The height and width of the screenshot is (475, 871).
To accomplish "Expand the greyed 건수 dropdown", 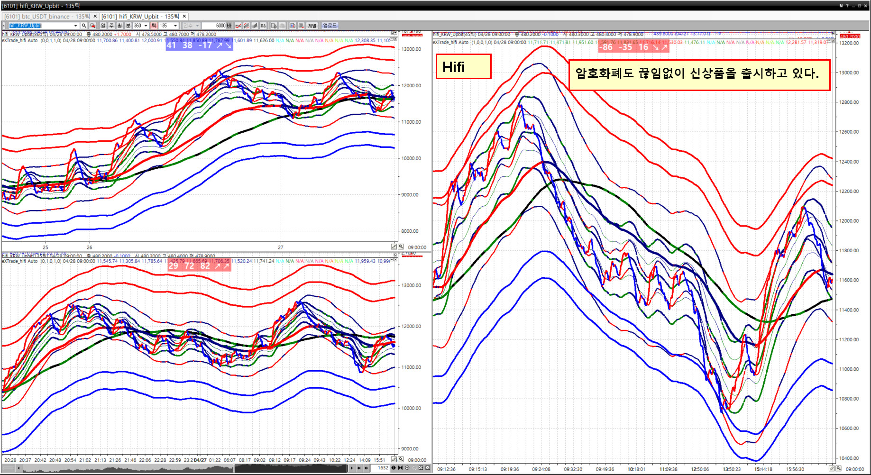I will [197, 26].
